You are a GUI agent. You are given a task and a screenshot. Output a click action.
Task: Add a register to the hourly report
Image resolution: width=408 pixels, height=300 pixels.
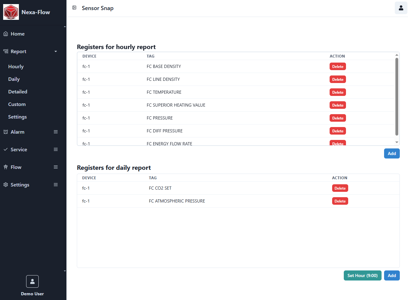tap(392, 153)
